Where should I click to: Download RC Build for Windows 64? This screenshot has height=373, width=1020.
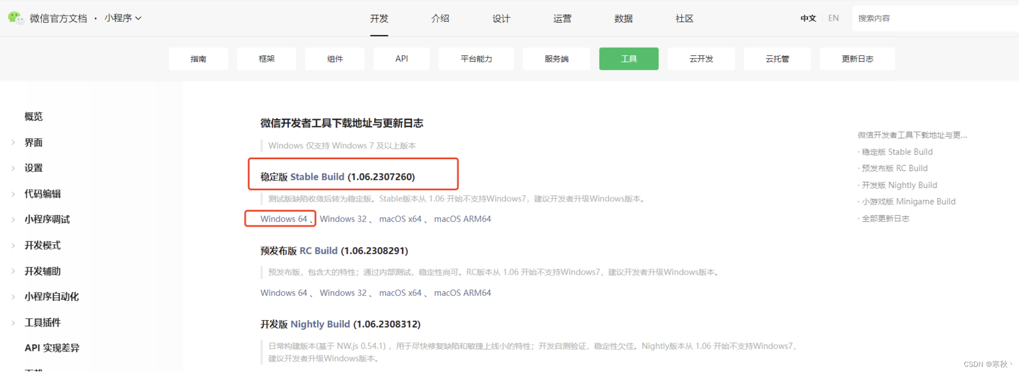pyautogui.click(x=284, y=293)
